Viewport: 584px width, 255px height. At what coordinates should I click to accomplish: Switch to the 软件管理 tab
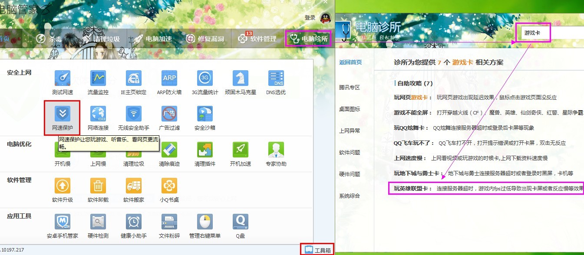[257, 39]
